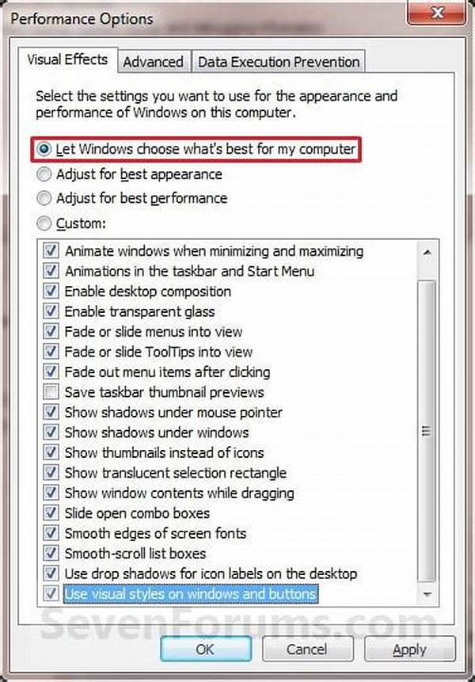Choose Adjust for best appearance
The height and width of the screenshot is (682, 475).
pos(45,174)
